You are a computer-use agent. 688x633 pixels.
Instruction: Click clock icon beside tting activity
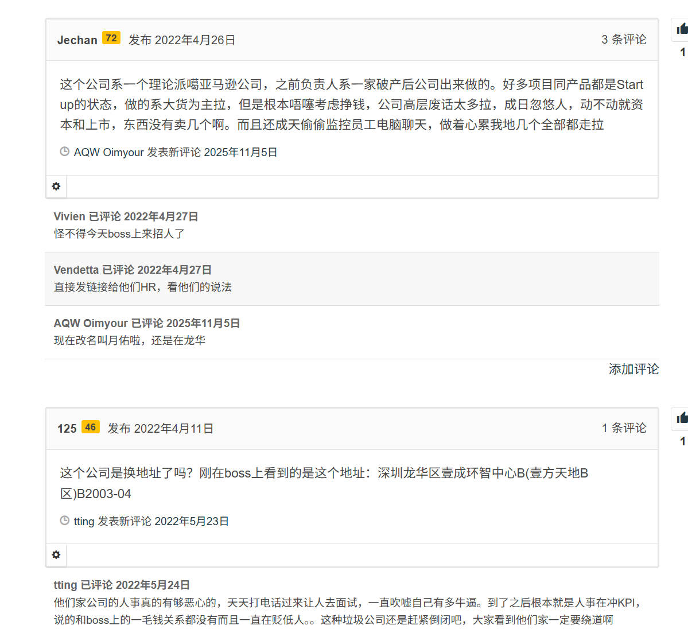pos(65,521)
